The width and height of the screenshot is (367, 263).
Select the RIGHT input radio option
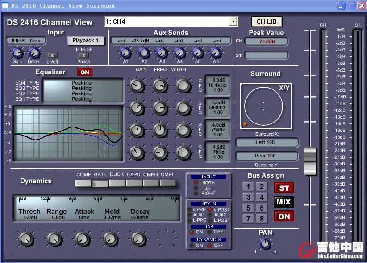[196, 194]
